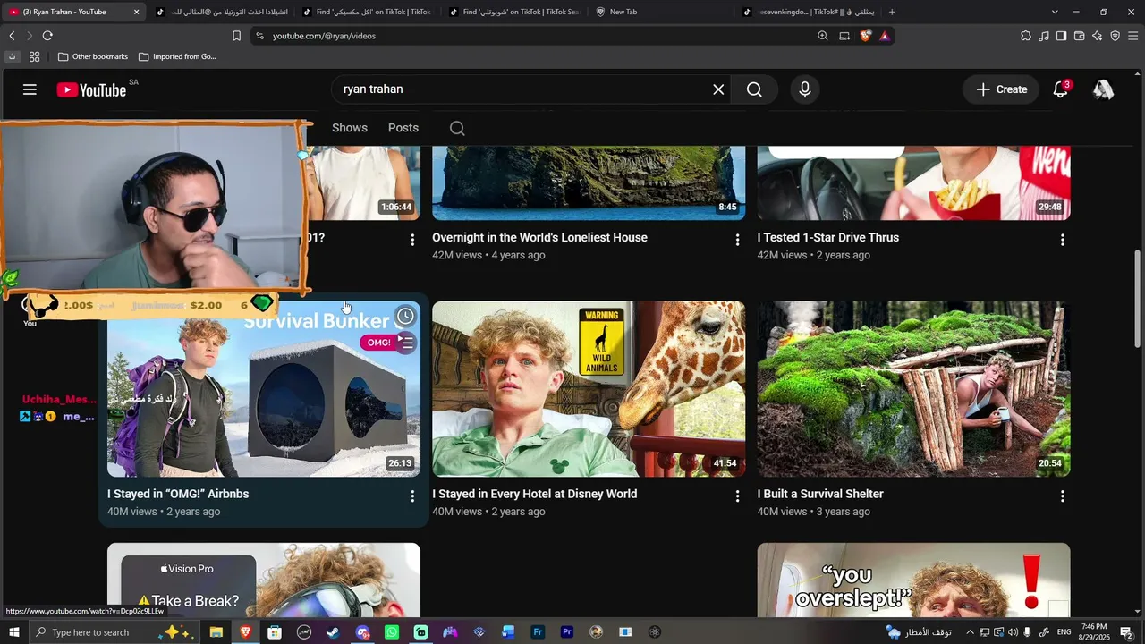Open the 'I Tested 1-Star Drive Thrus' title

tap(828, 237)
